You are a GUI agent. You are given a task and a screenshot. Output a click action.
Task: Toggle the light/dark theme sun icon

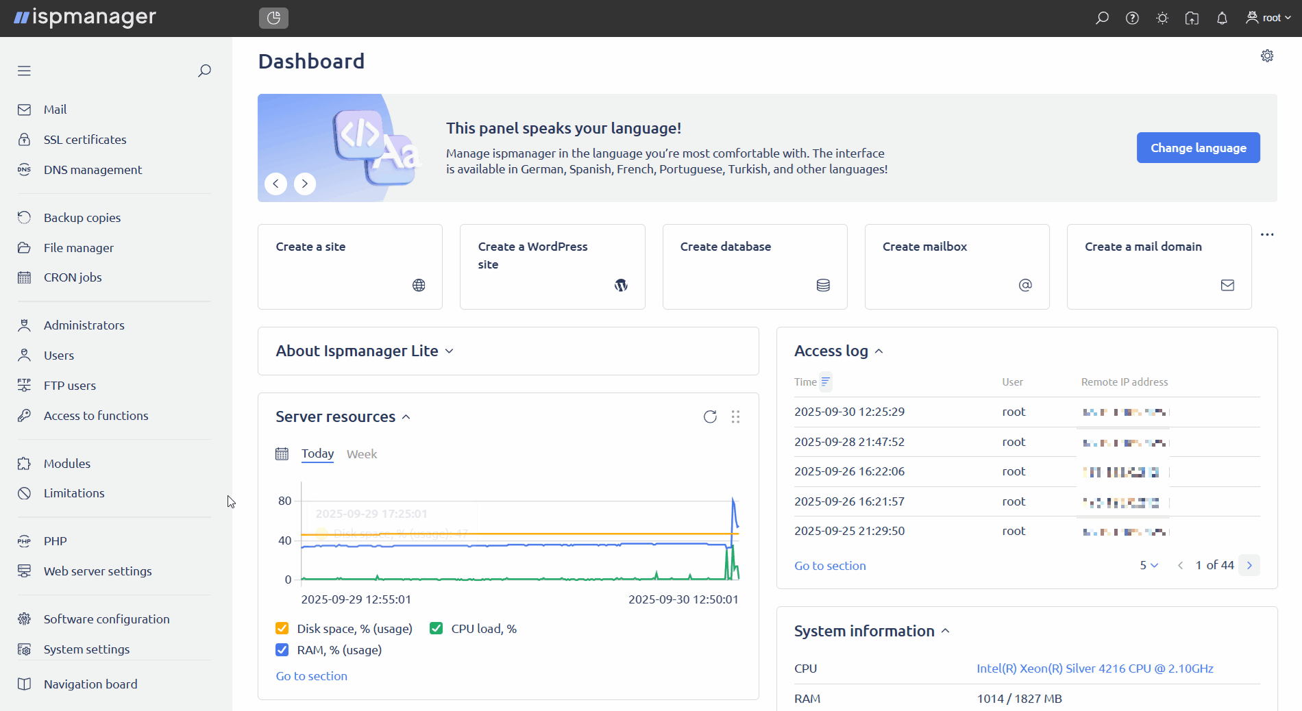(1162, 18)
